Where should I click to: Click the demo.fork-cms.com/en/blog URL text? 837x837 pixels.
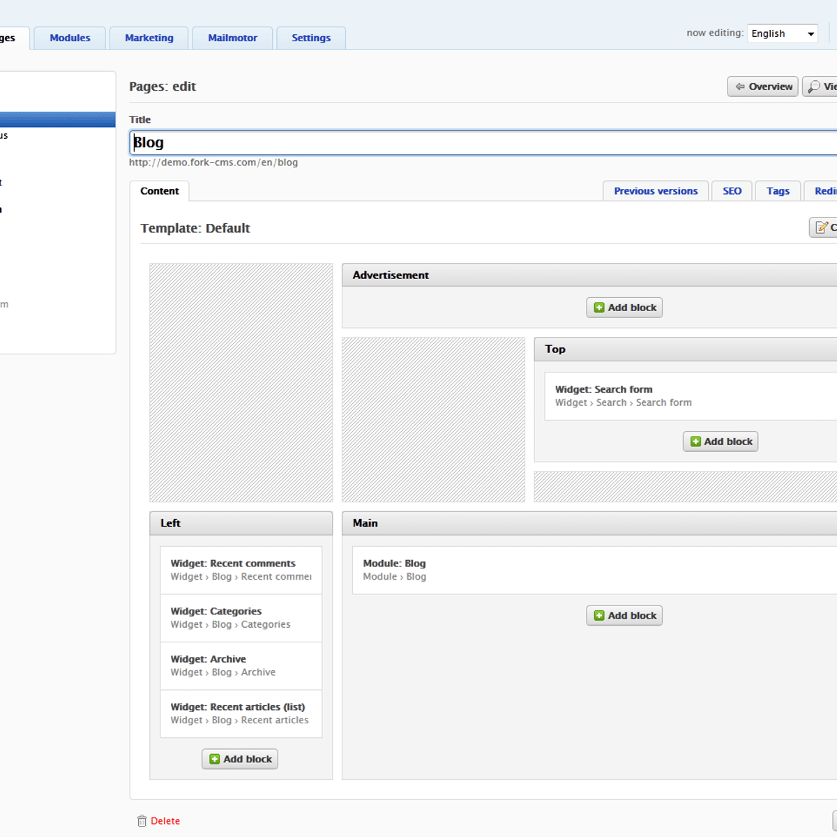click(213, 163)
